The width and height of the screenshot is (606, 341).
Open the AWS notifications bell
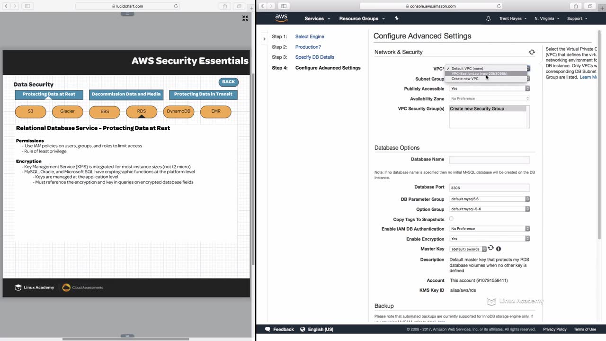click(488, 18)
